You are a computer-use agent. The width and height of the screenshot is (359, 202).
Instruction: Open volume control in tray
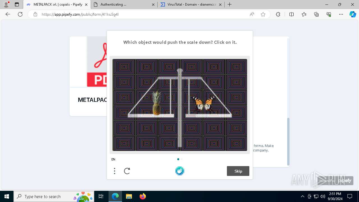coord(323,196)
